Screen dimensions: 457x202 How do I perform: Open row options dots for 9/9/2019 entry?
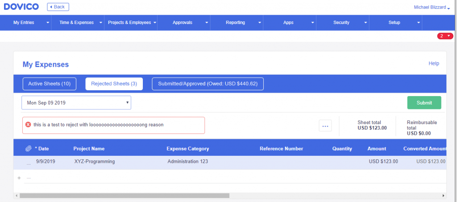(x=29, y=164)
